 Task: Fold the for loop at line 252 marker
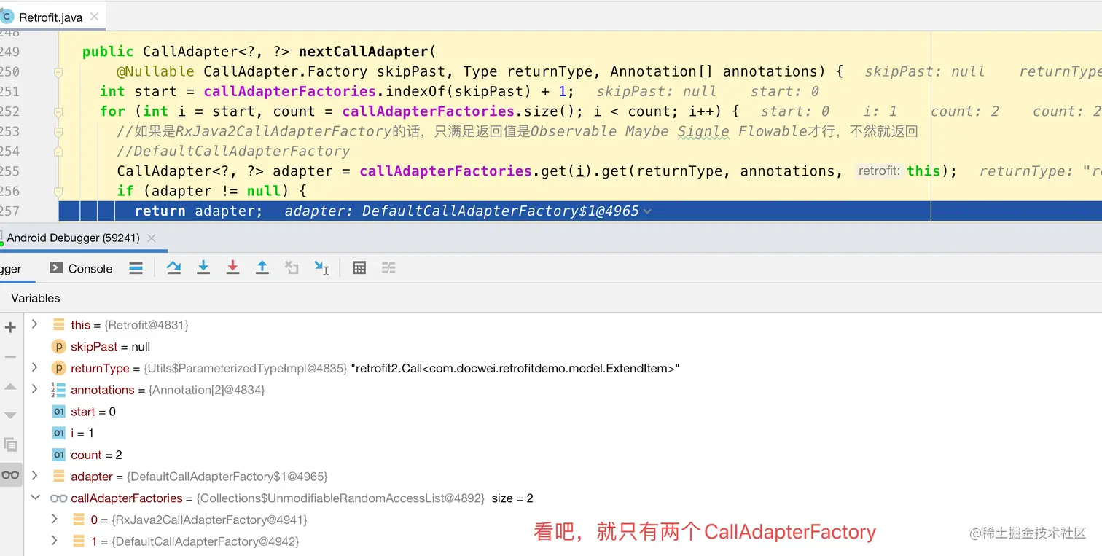pos(58,111)
